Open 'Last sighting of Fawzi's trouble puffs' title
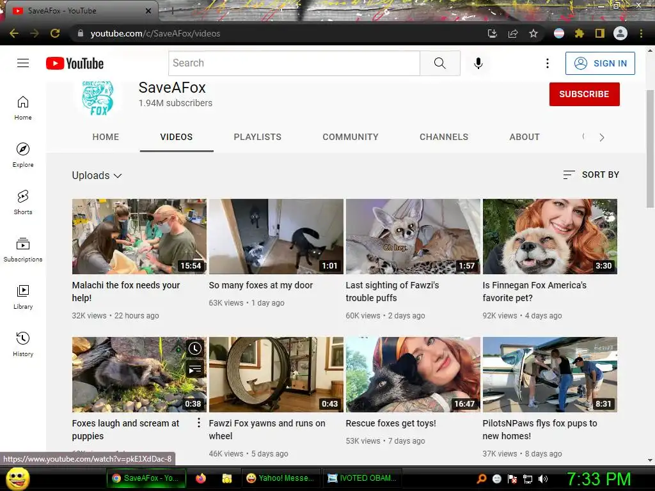655x491 pixels. (392, 292)
